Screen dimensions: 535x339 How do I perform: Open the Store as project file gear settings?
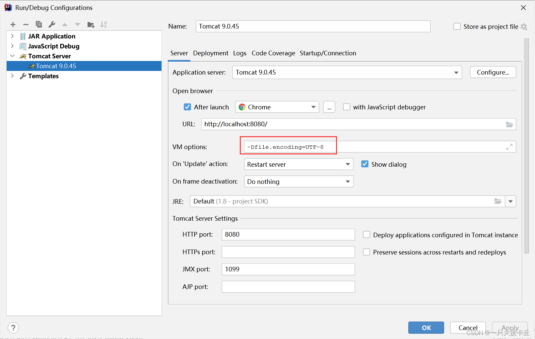[524, 27]
